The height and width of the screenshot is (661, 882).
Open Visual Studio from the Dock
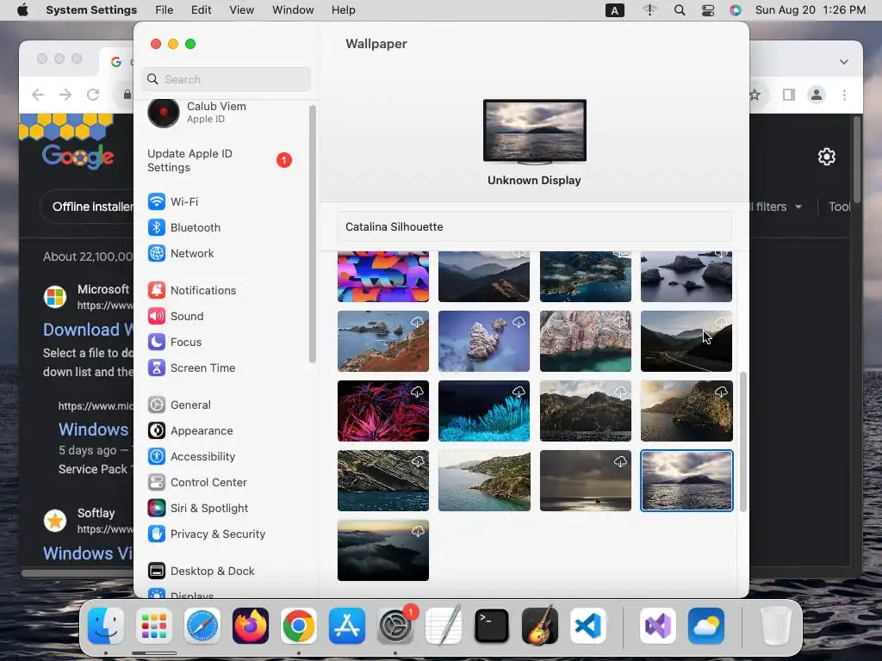[x=657, y=626]
